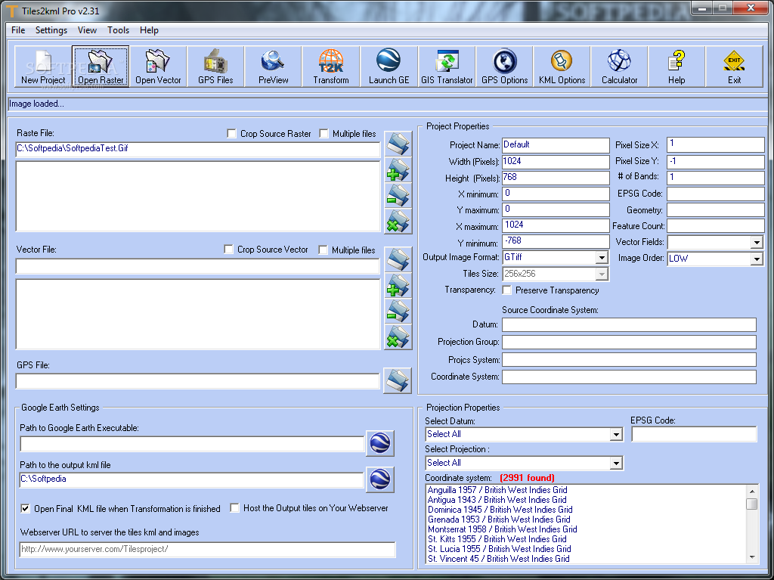Browse for a GPS file

398,381
